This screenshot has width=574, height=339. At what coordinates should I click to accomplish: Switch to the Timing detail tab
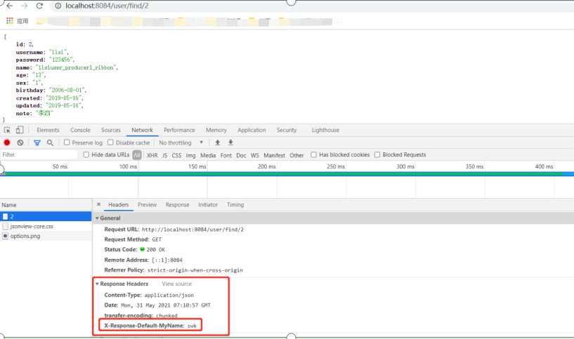coord(235,205)
